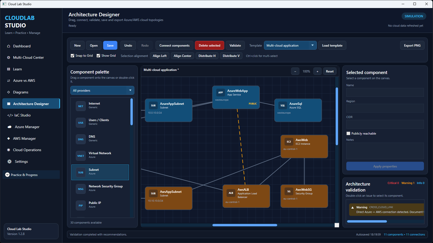This screenshot has width=433, height=243.
Task: Click the EC2 icon on AwsWeb node
Action: (289, 142)
